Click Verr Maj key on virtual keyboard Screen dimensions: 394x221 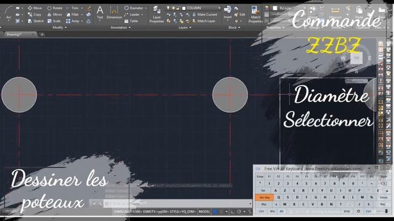coord(264,198)
